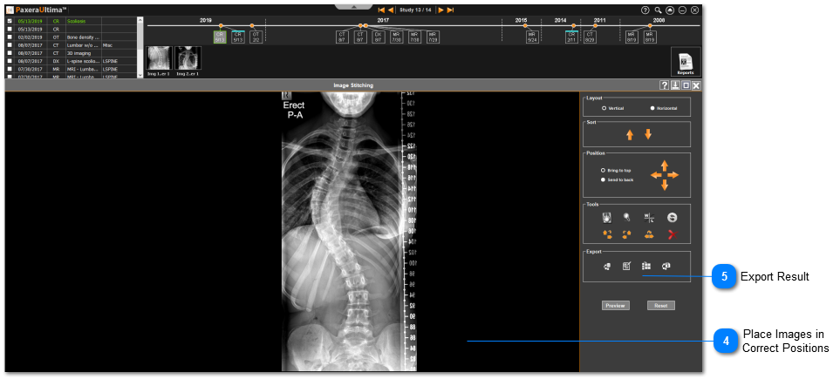The height and width of the screenshot is (379, 840).
Task: Click the third Export icon
Action: tap(646, 267)
